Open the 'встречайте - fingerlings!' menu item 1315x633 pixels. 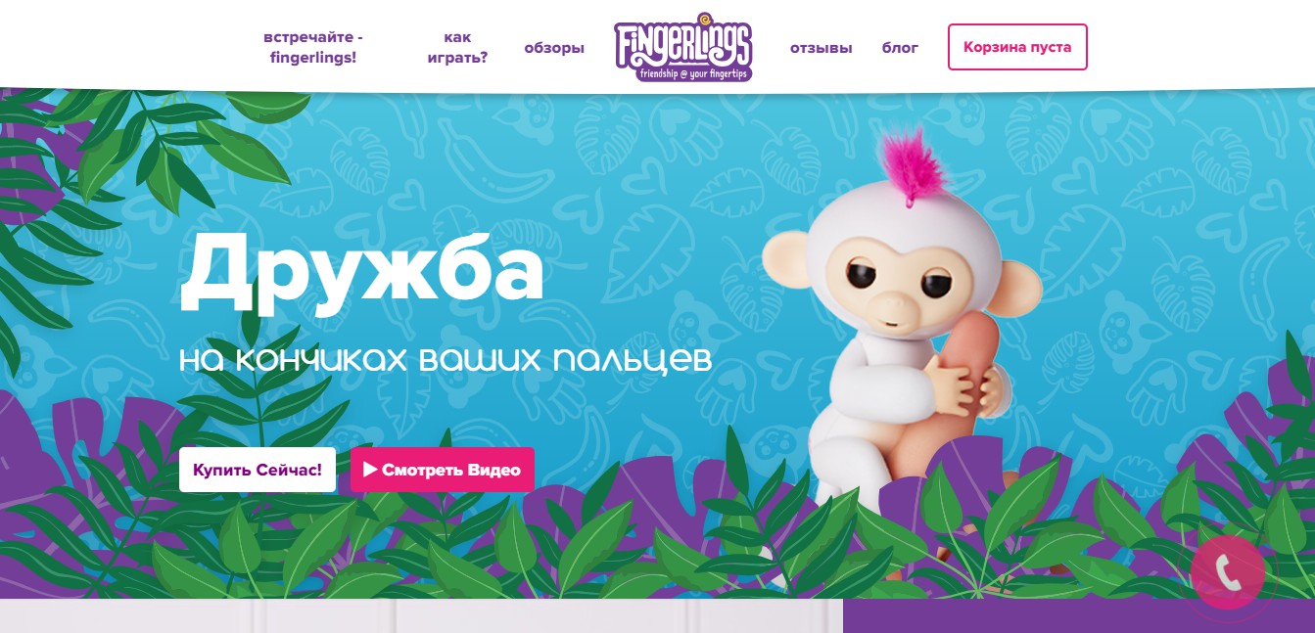coord(313,47)
